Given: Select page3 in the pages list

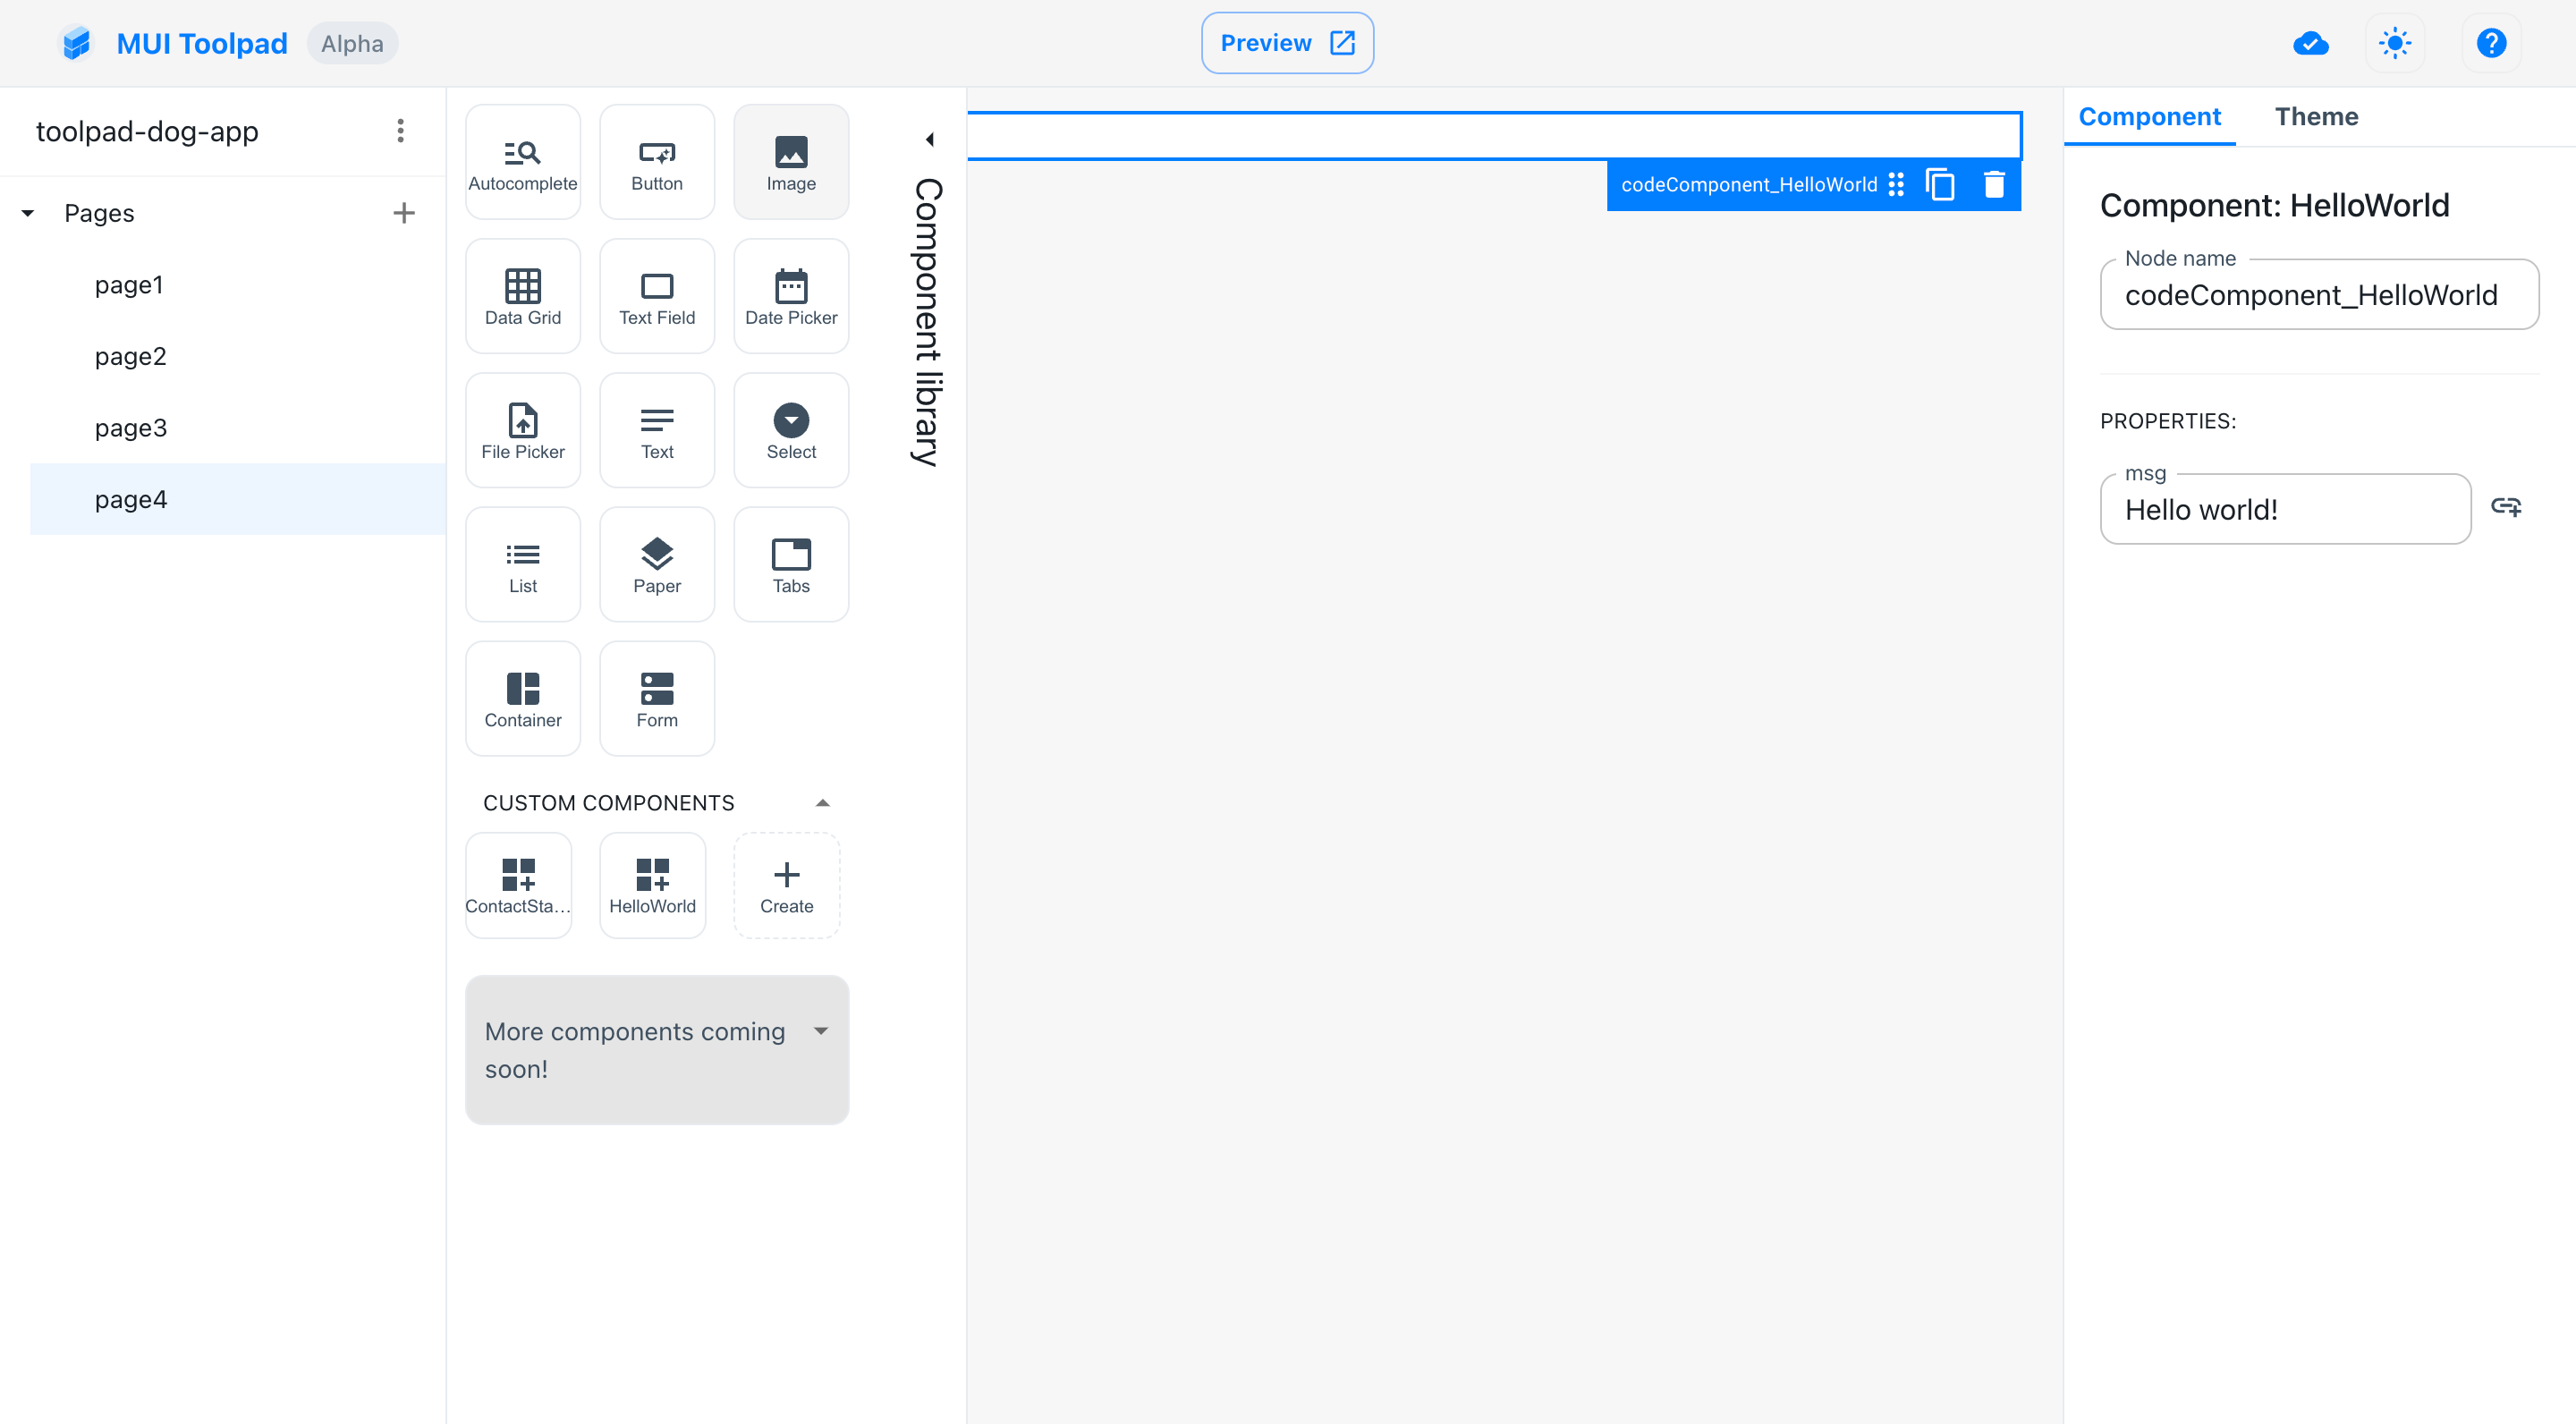Looking at the screenshot, I should click(131, 426).
